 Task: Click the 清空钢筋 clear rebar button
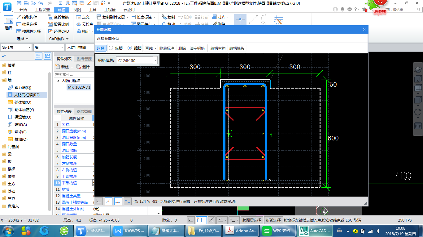tap(197, 48)
